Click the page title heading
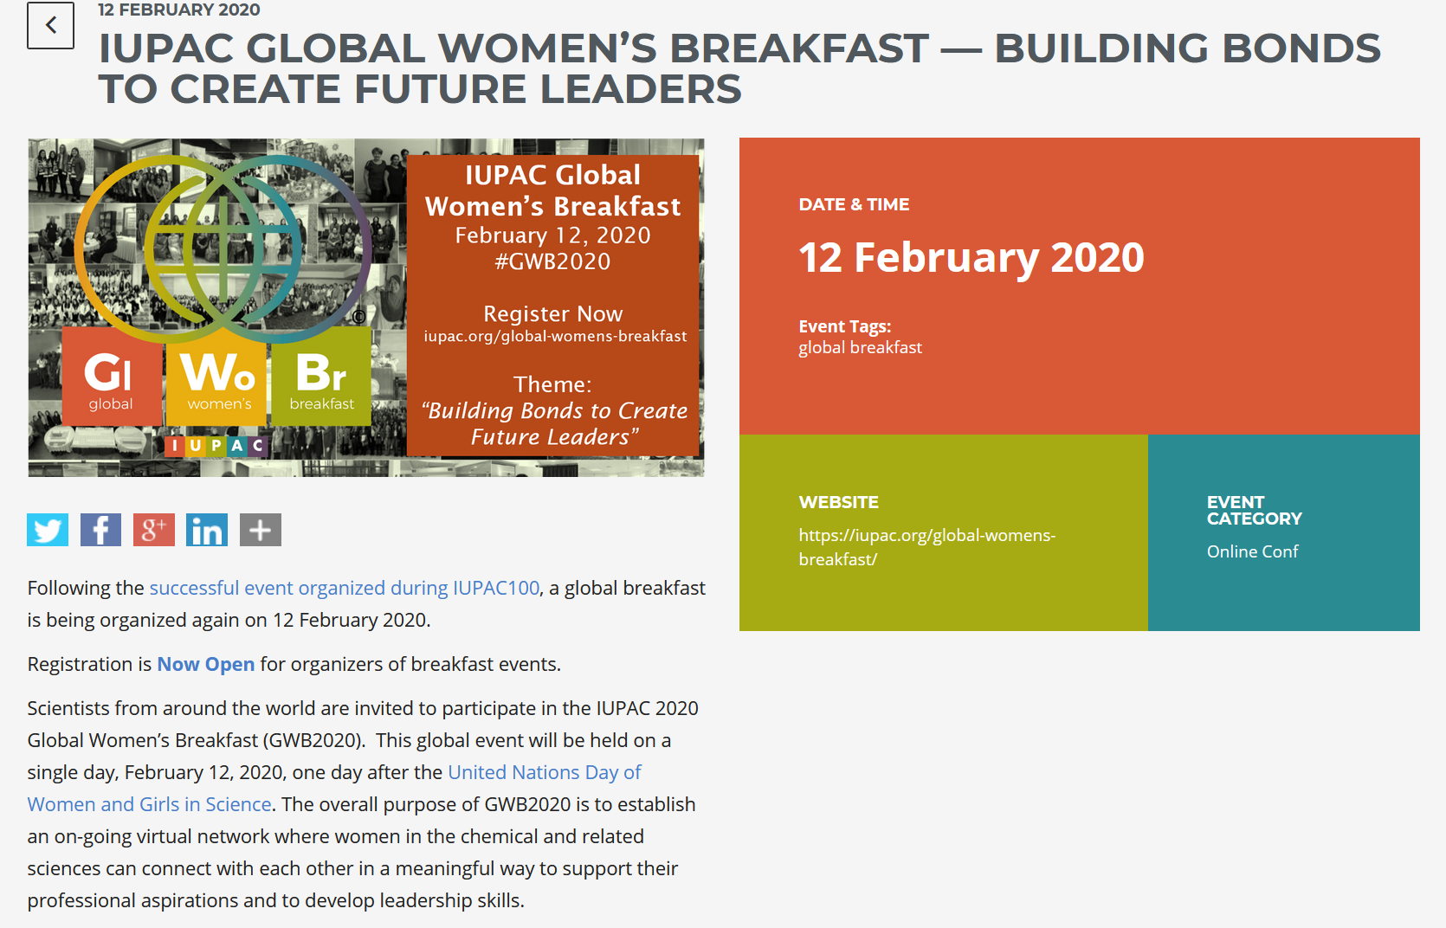The height and width of the screenshot is (928, 1446). [x=739, y=68]
